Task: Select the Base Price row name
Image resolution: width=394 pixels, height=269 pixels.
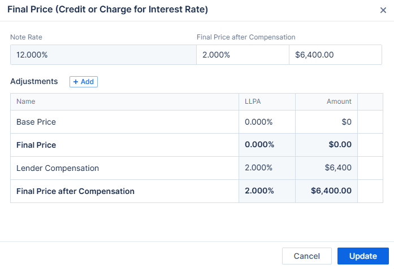Action: [x=36, y=122]
